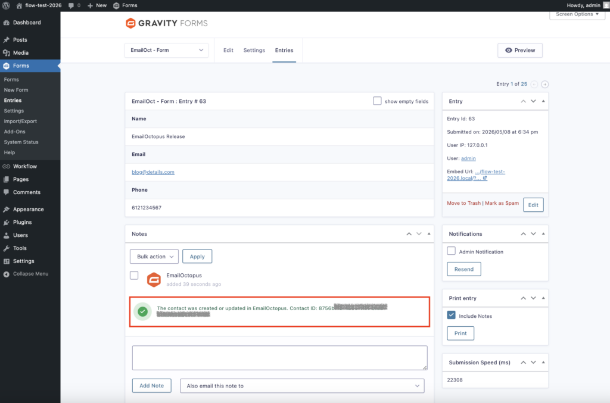
Task: Click the Apply bulk action button
Action: tap(197, 257)
